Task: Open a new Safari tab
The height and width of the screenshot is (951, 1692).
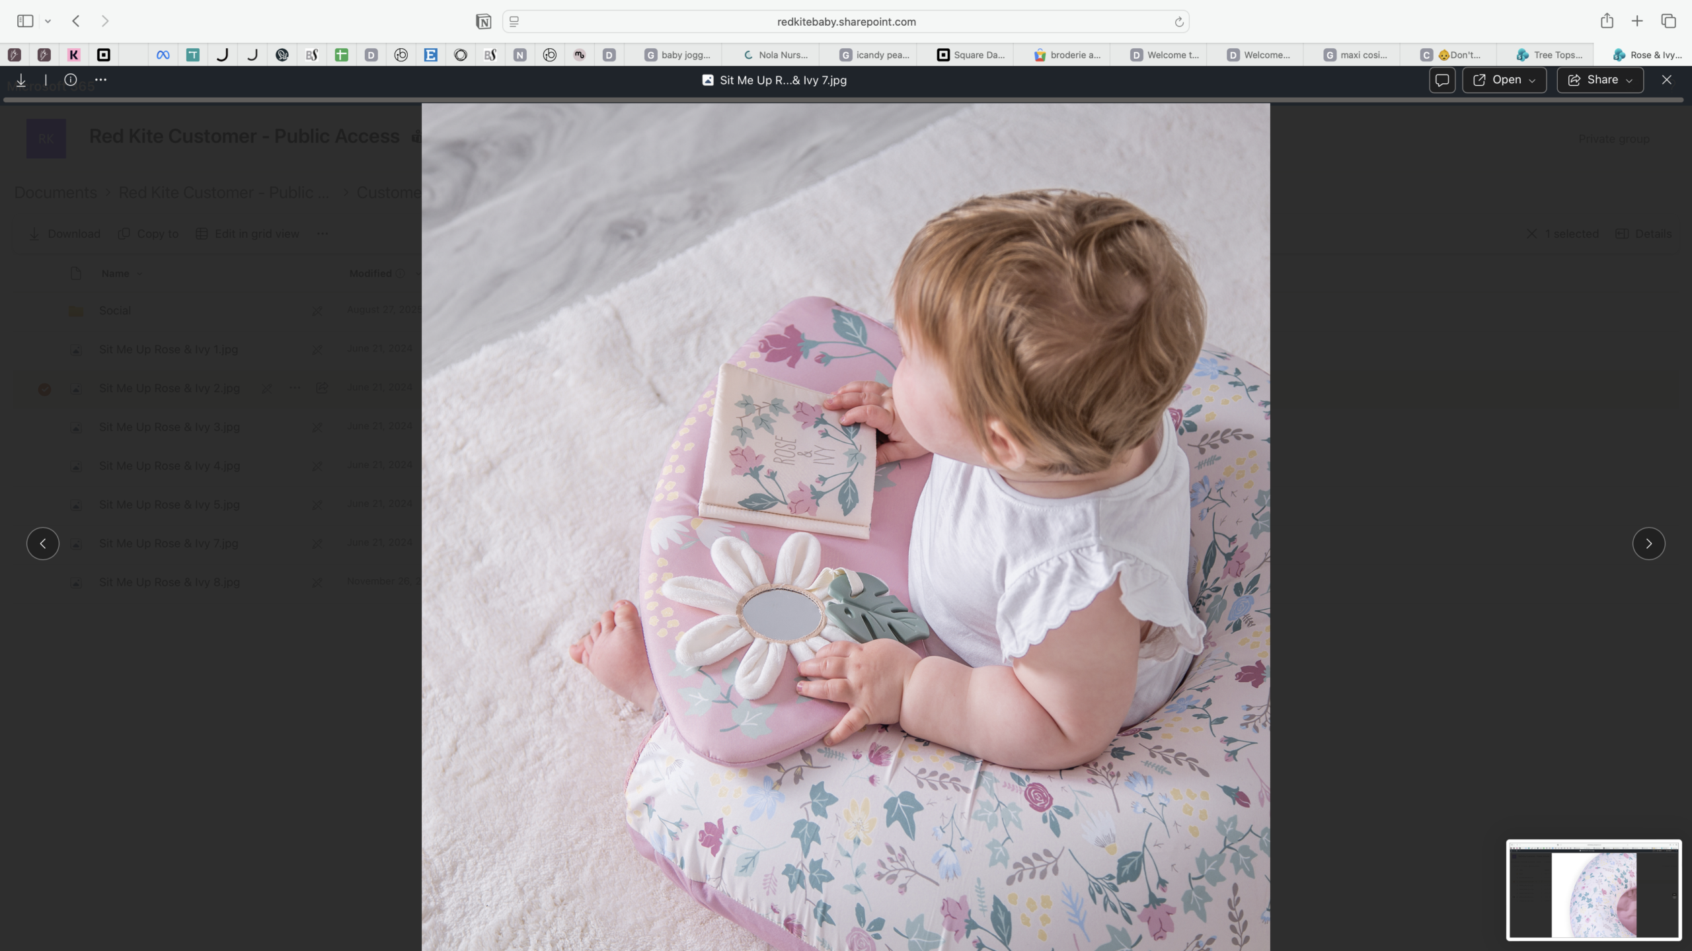Action: pos(1637,21)
